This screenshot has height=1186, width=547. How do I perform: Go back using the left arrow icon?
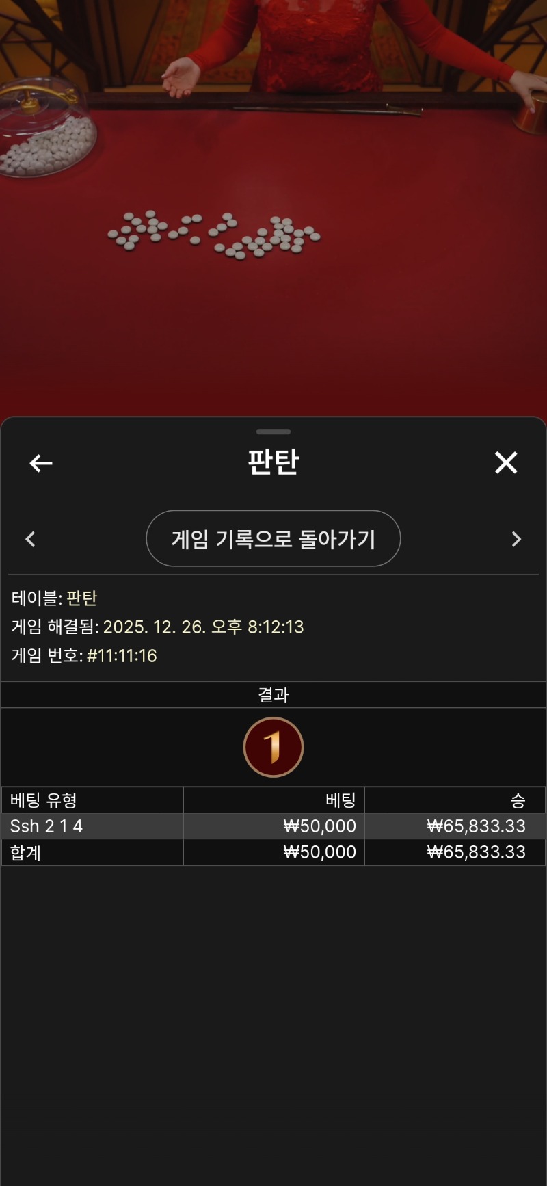tap(41, 463)
